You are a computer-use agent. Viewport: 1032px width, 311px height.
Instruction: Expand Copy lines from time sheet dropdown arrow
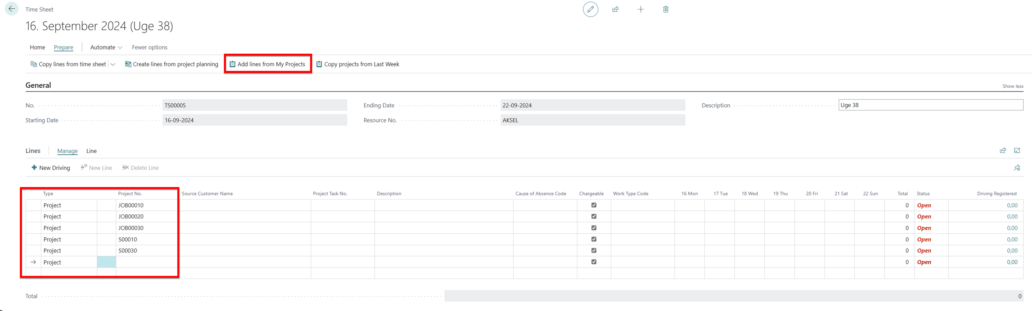(x=113, y=64)
